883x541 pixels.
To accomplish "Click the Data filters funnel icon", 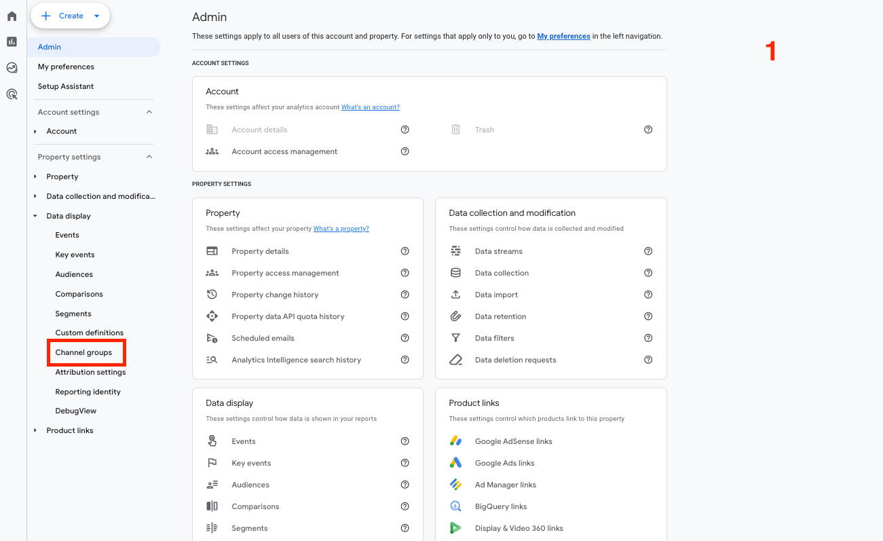I will coord(456,338).
